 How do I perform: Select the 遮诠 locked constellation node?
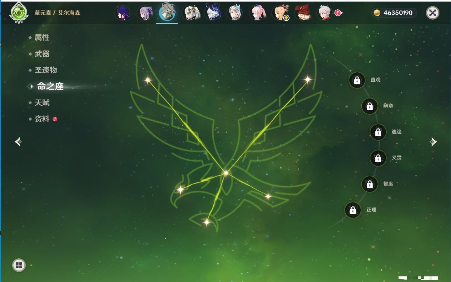pos(378,132)
